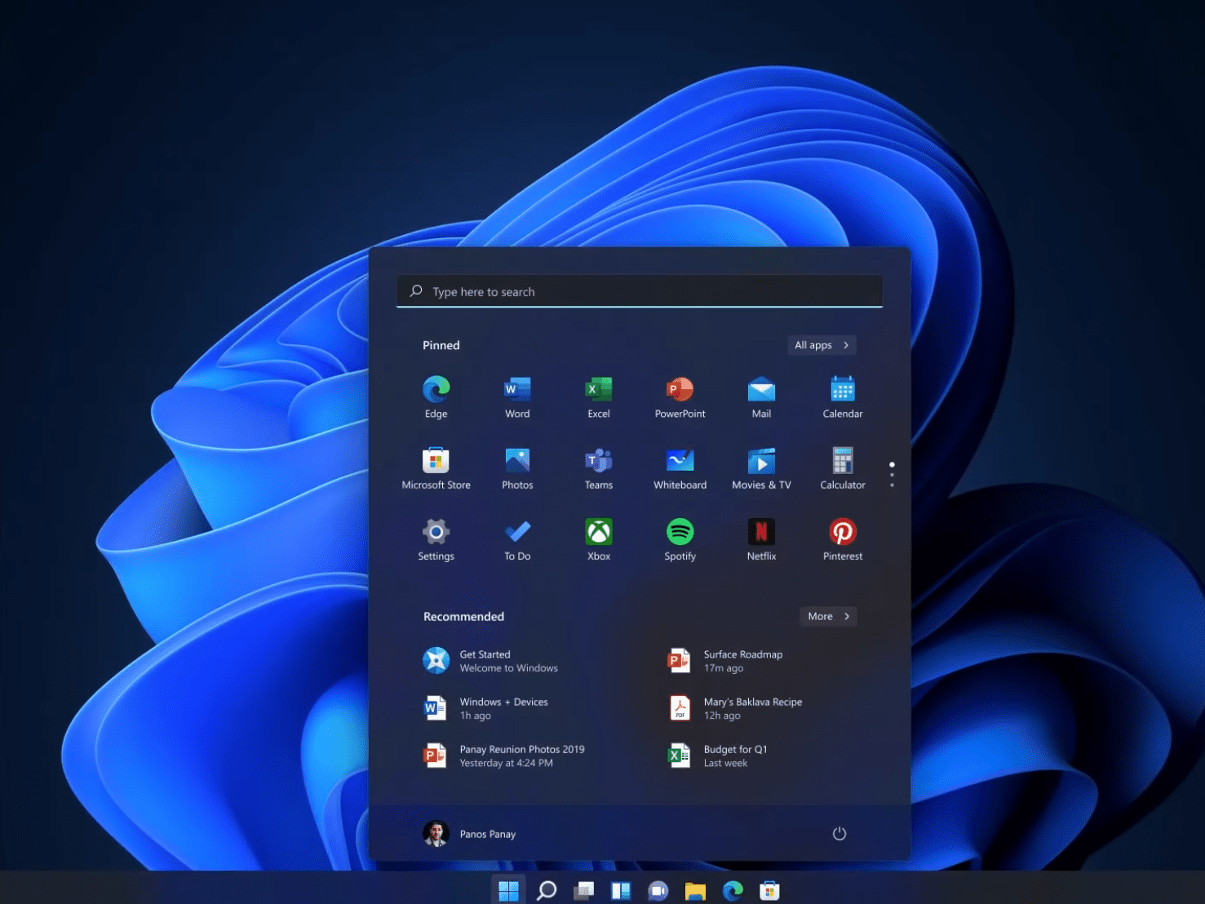Screen dimensions: 1205x904
Task: Open the Excel pinned app
Action: (x=599, y=397)
